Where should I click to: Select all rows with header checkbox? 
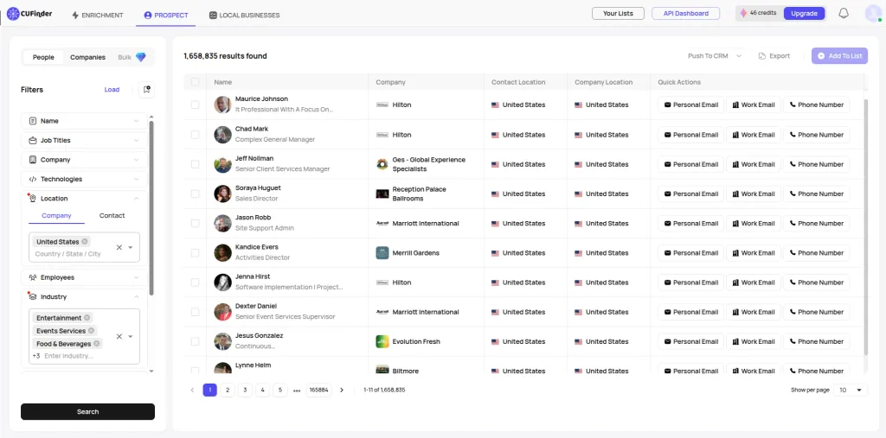[x=195, y=82]
